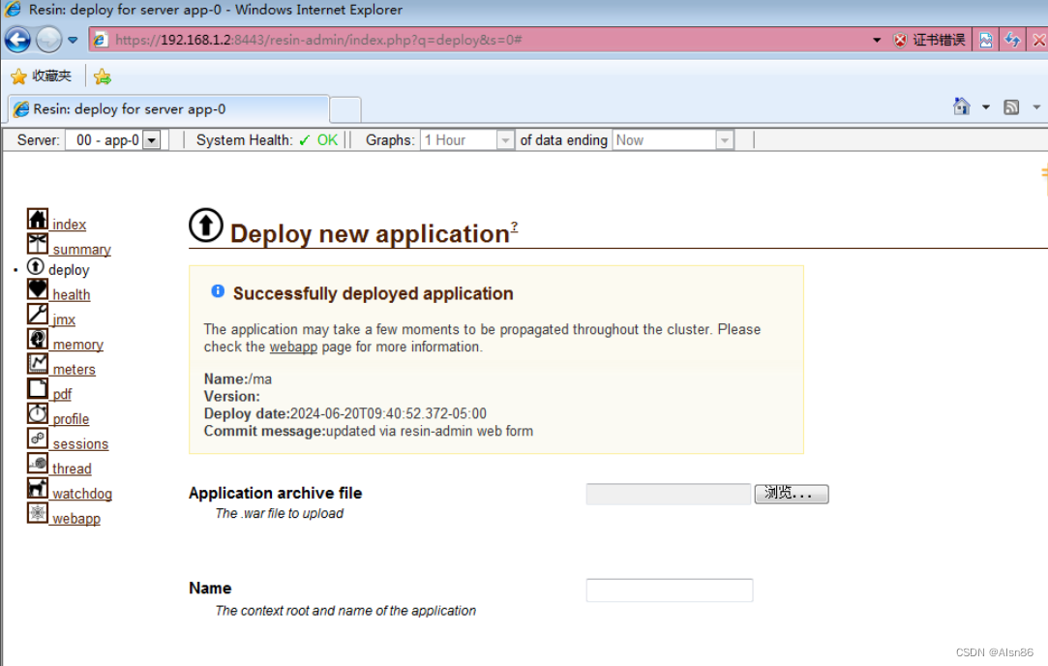Screen dimensions: 1048x666
Task: Click the browser Home icon
Action: 961,106
